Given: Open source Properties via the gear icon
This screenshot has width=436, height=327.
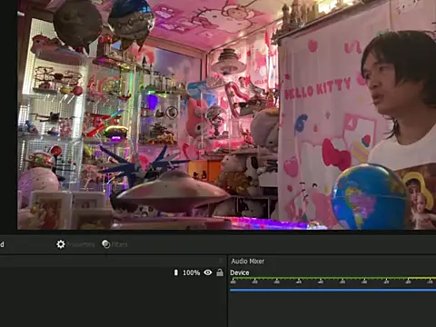Looking at the screenshot, I should point(61,244).
